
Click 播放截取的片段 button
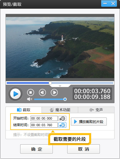[89, 122]
